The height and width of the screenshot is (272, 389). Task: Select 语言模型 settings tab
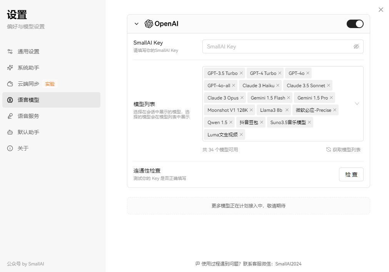[x=51, y=100]
